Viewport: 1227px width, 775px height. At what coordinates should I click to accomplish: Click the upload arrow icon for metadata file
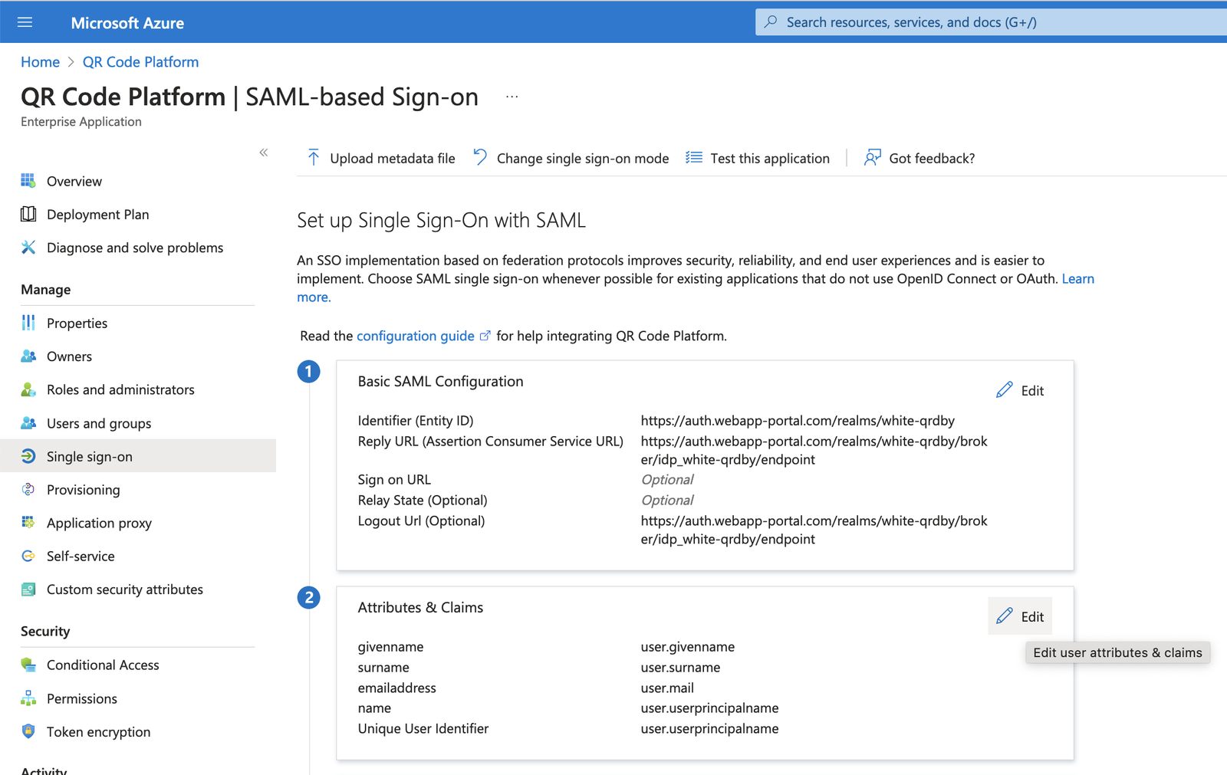(x=313, y=157)
